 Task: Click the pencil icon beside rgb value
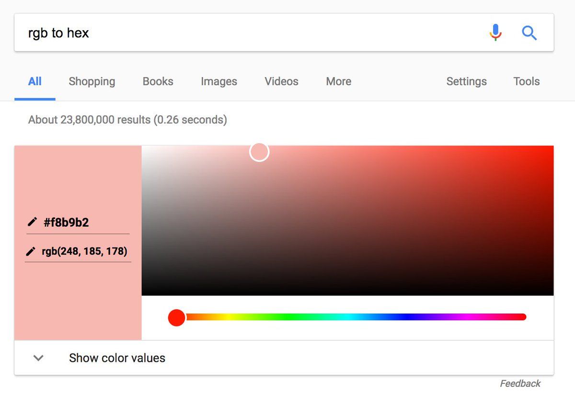click(31, 251)
